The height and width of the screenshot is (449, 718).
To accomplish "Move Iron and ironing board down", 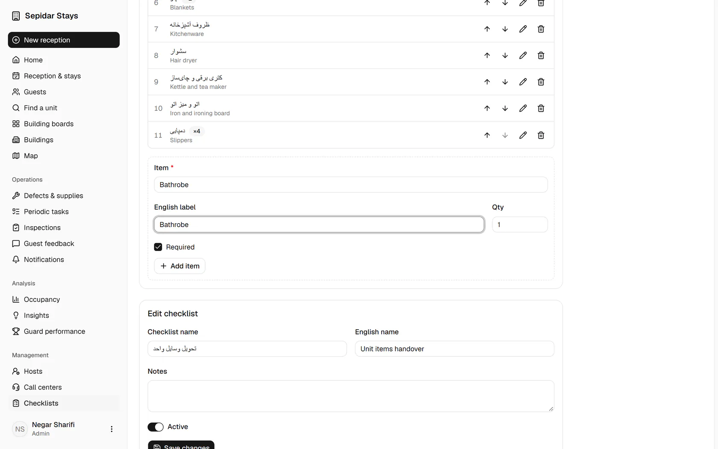I will coord(505,109).
